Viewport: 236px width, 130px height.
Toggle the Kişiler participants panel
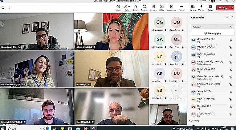127,8
